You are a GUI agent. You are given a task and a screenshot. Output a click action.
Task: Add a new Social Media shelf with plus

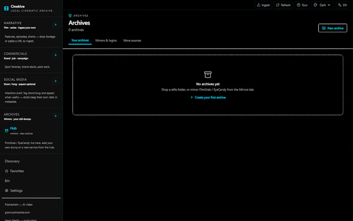(x=56, y=81)
